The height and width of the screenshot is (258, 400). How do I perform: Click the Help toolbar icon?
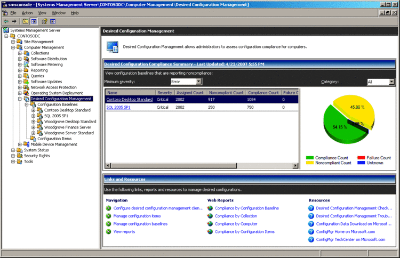pyautogui.click(x=45, y=21)
